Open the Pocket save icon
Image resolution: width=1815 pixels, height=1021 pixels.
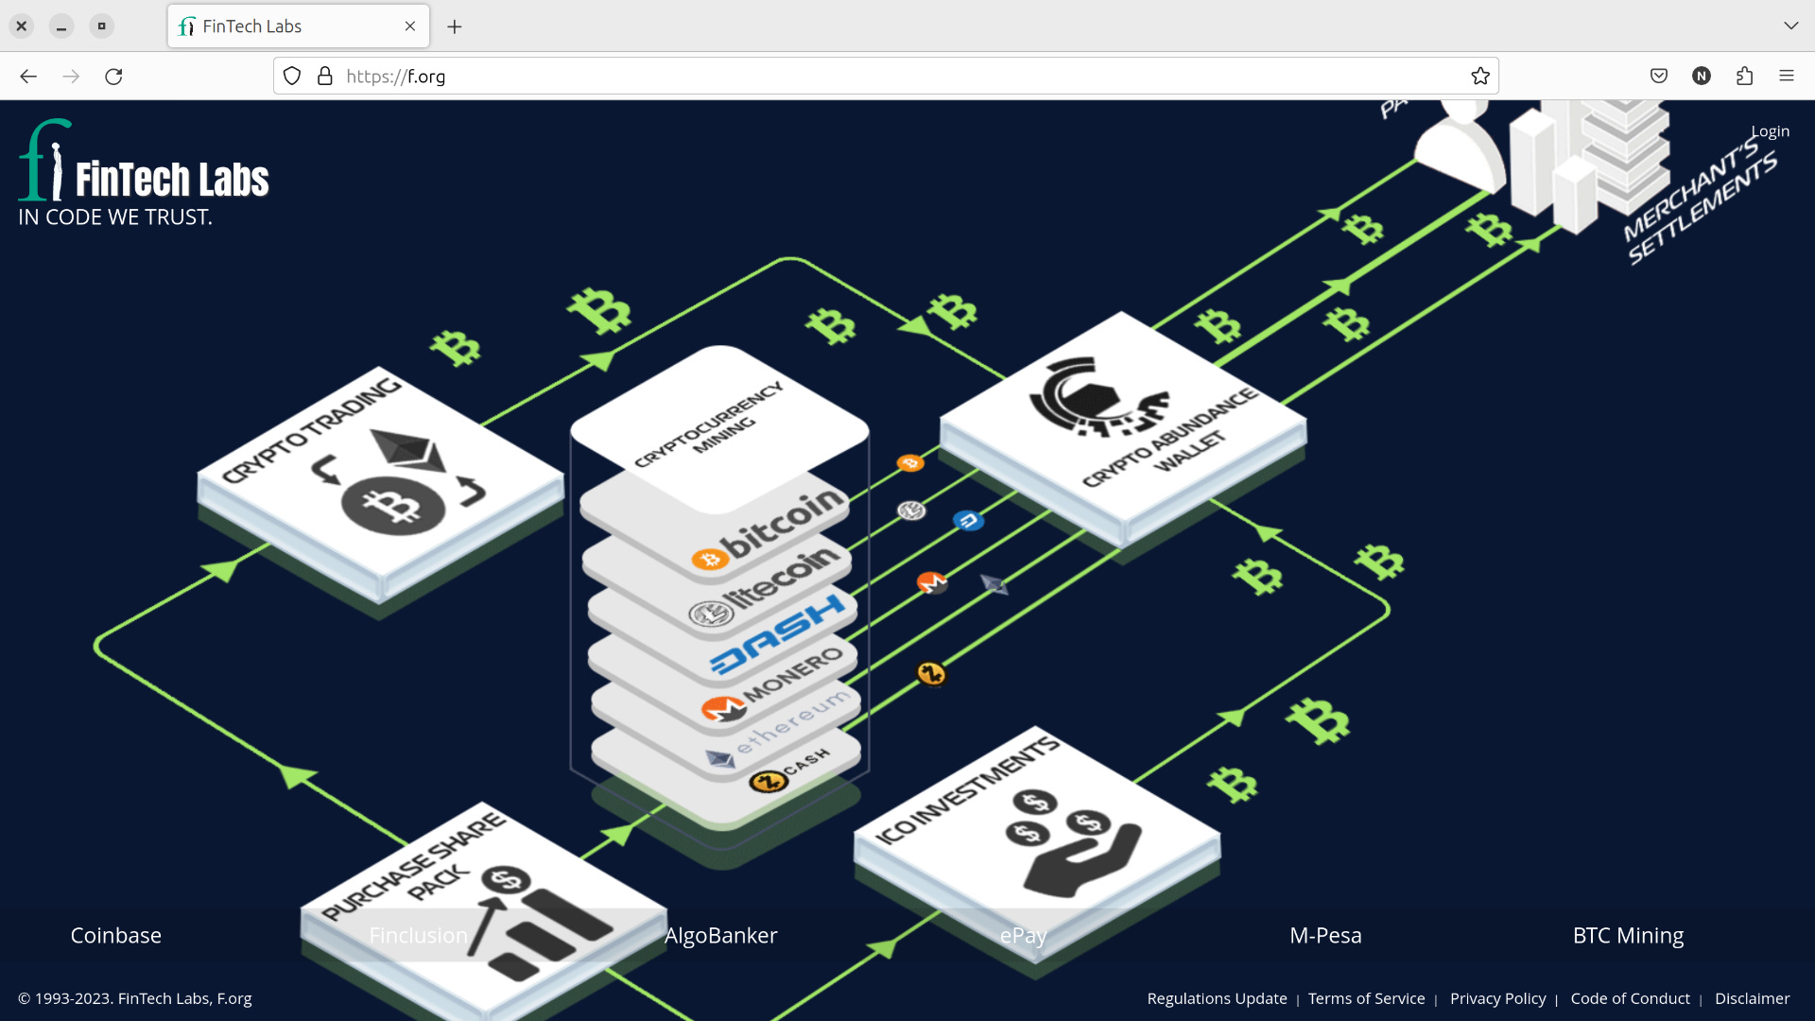click(1659, 77)
